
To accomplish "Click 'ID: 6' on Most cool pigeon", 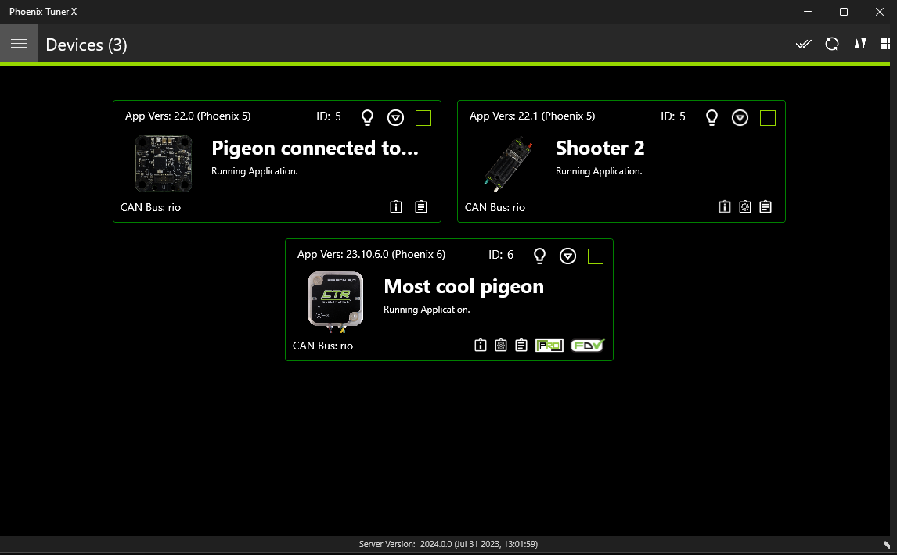I will click(501, 255).
